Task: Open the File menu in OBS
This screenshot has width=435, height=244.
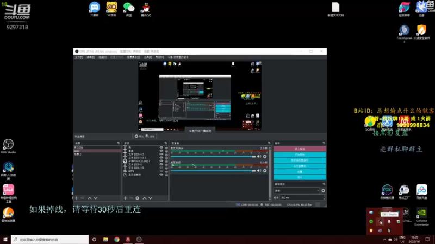Action: coord(79,57)
